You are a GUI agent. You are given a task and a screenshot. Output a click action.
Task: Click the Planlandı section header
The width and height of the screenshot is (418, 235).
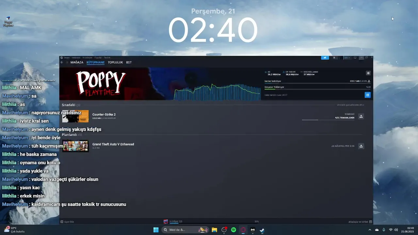tap(72, 134)
